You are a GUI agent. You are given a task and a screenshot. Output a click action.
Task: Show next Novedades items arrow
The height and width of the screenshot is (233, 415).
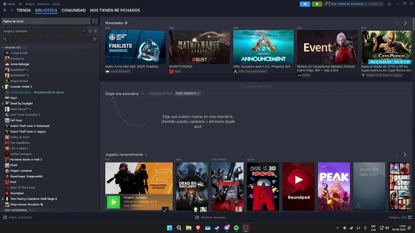click(405, 23)
